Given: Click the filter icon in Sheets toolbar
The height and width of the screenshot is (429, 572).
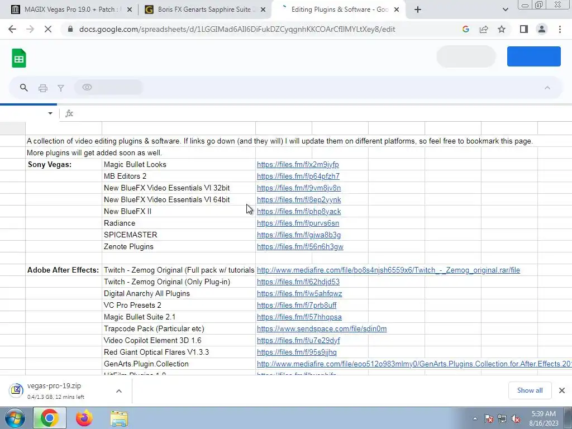Looking at the screenshot, I should coord(61,88).
